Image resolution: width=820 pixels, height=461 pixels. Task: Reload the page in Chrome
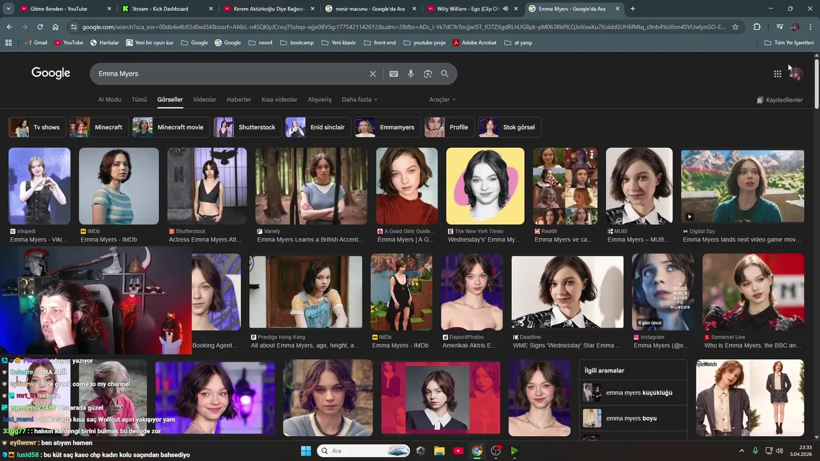[x=40, y=27]
